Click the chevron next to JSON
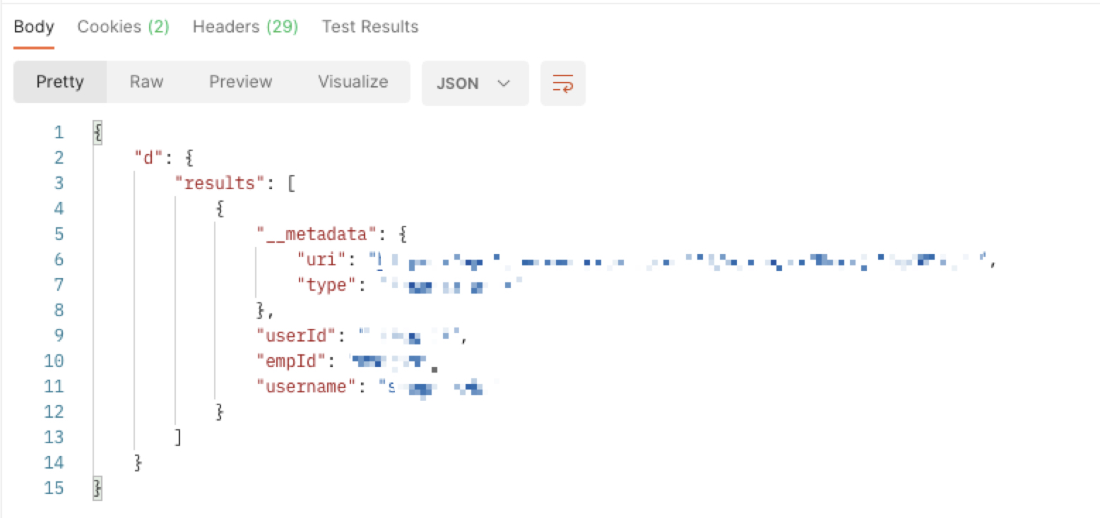Viewport: 1100px width, 518px height. (504, 83)
